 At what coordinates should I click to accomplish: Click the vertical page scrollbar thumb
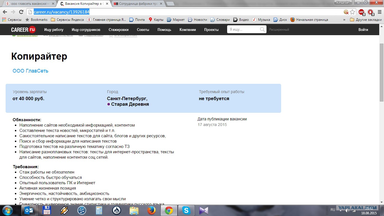(x=381, y=72)
